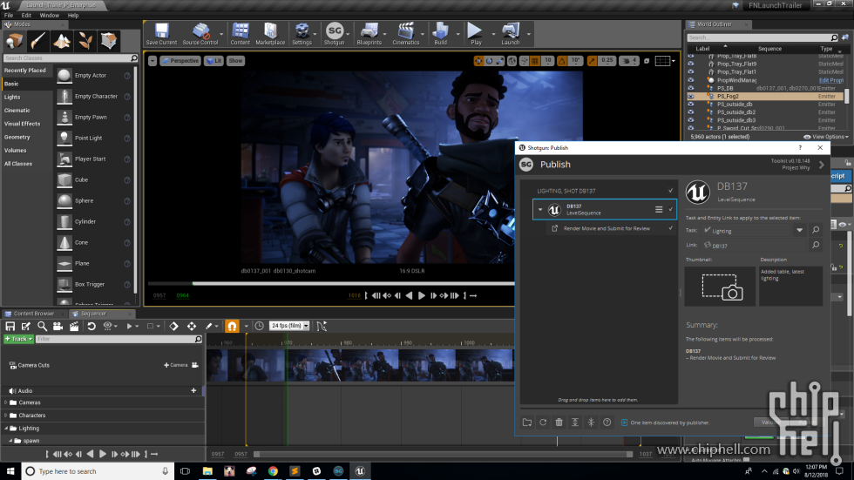854x480 pixels.
Task: Click the Play toolbar button
Action: [476, 34]
